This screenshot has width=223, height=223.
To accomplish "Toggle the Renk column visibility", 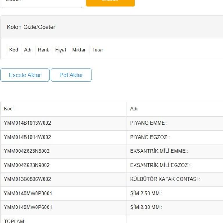I will (43, 50).
